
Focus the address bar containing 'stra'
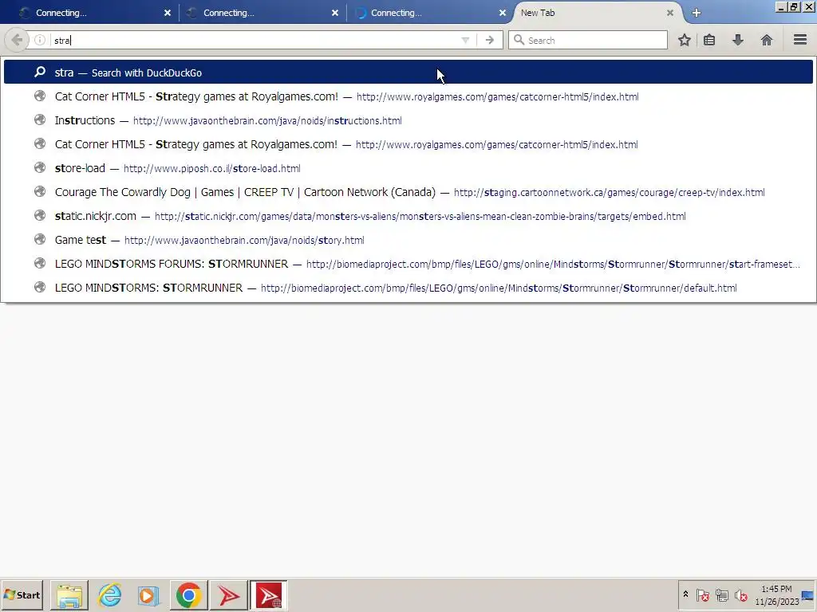pos(255,40)
